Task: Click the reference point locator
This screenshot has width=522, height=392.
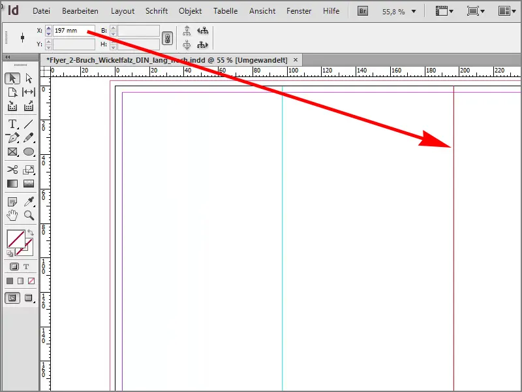Action: coord(22,37)
